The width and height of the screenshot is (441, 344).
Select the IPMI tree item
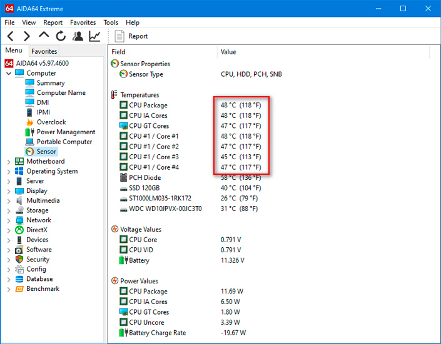tap(43, 112)
